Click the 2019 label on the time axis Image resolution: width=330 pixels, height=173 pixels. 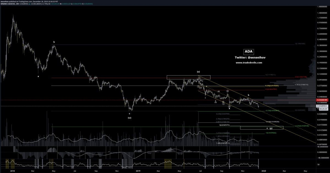tap(137, 171)
